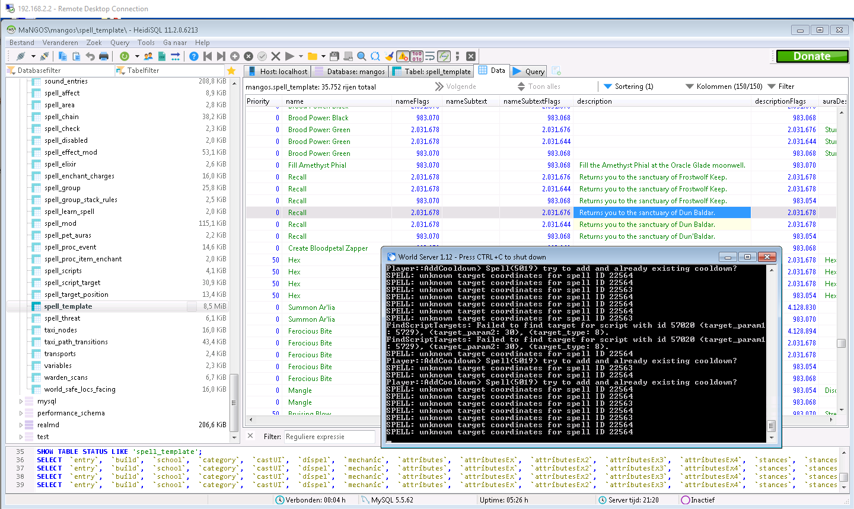The image size is (854, 509).
Task: Click the star favorites icon beside Tabelfilter
Action: (x=231, y=71)
